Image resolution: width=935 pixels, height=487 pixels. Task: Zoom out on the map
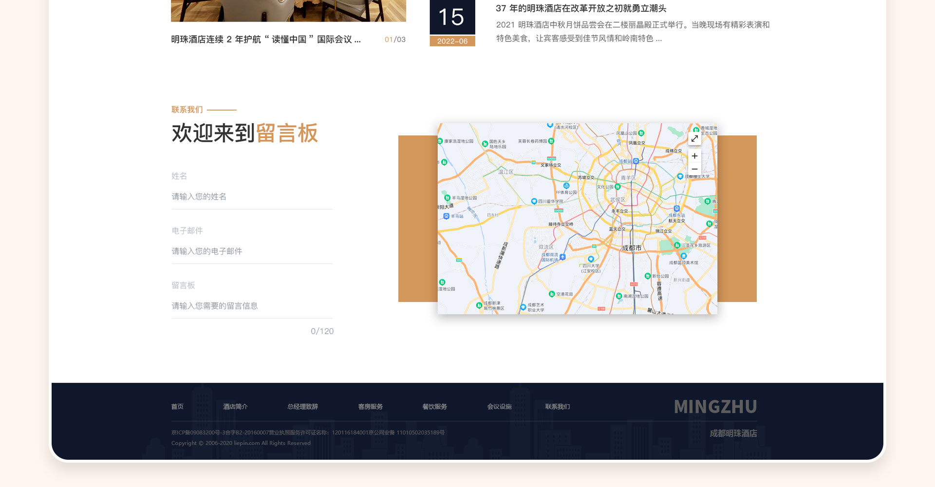click(x=694, y=169)
